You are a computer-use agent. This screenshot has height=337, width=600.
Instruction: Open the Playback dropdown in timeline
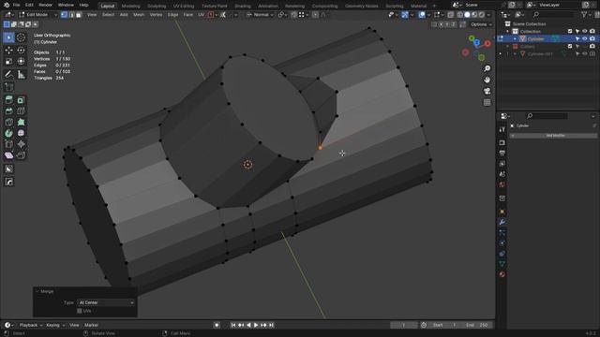(x=31, y=325)
